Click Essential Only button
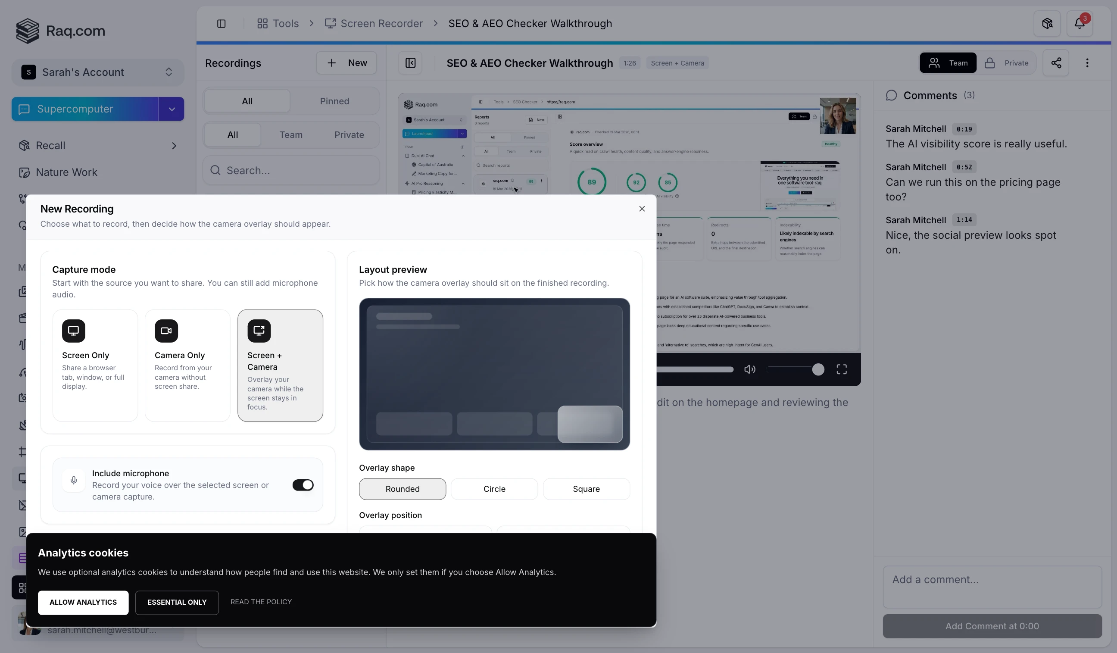The height and width of the screenshot is (653, 1117). 177,603
